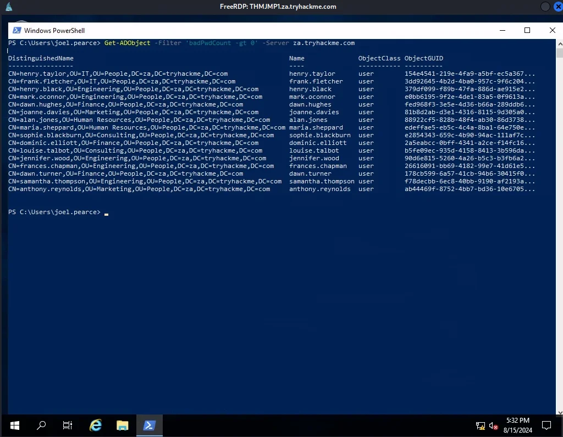563x437 pixels.
Task: Click the FreeRDP application icon
Action: point(9,7)
